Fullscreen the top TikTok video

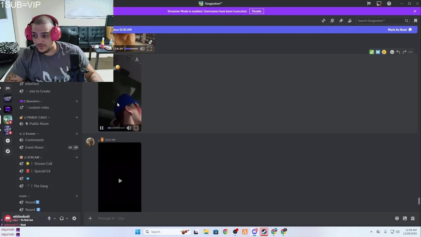coord(149,49)
